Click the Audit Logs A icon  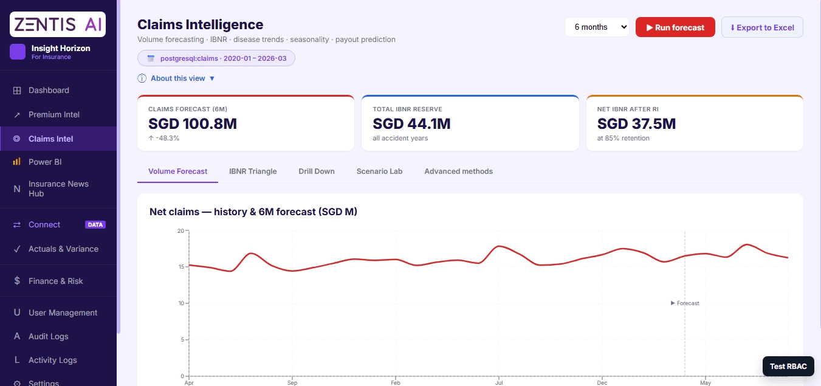coord(17,337)
